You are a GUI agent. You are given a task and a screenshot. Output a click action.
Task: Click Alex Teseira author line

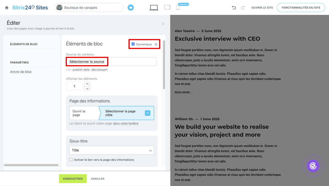tap(198, 31)
